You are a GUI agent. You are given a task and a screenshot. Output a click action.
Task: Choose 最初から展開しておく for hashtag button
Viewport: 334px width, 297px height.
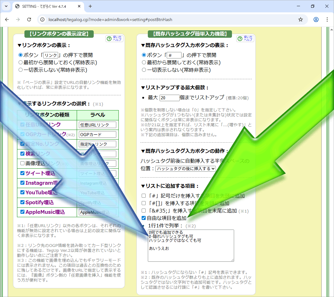click(144, 62)
